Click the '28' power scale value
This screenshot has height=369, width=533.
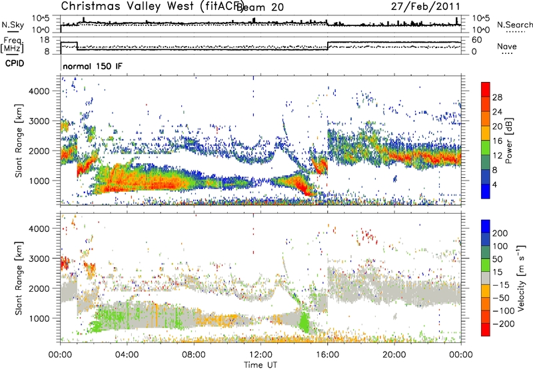click(x=497, y=97)
